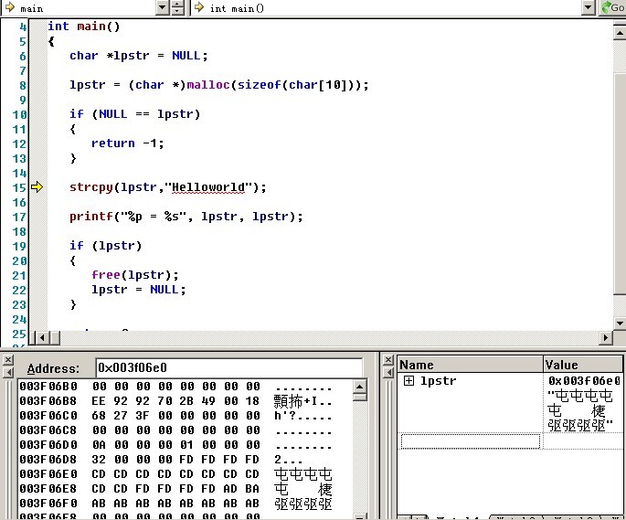626x520 pixels.
Task: Select the lpstr value cell in watch
Action: 583,402
